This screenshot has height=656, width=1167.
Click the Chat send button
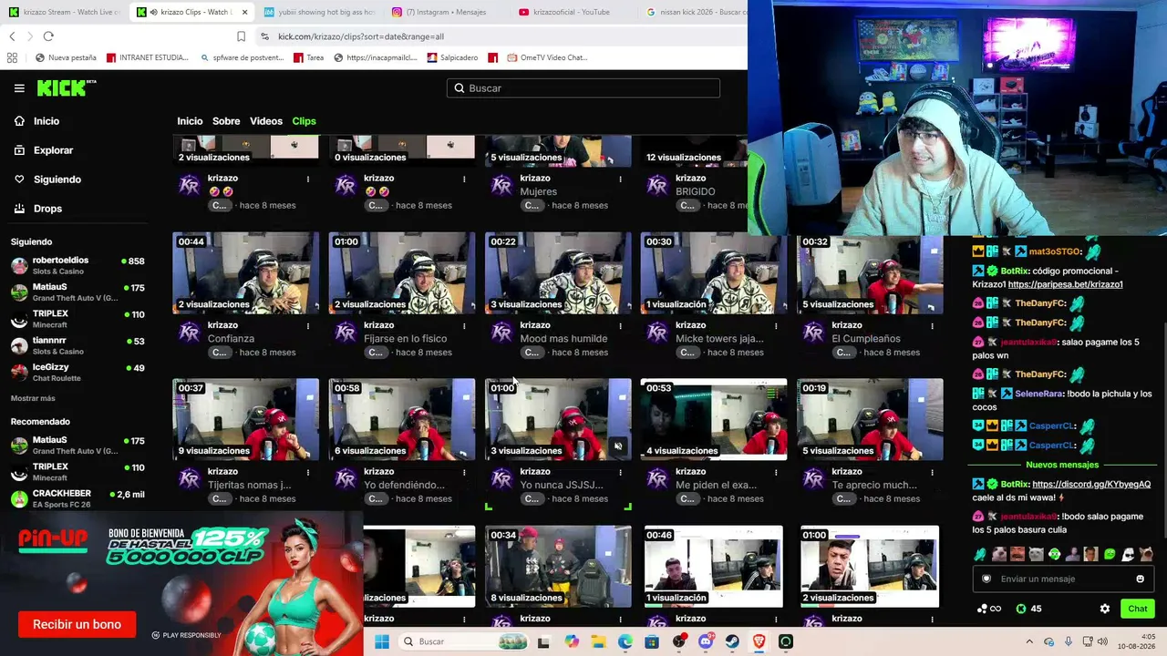click(1137, 609)
